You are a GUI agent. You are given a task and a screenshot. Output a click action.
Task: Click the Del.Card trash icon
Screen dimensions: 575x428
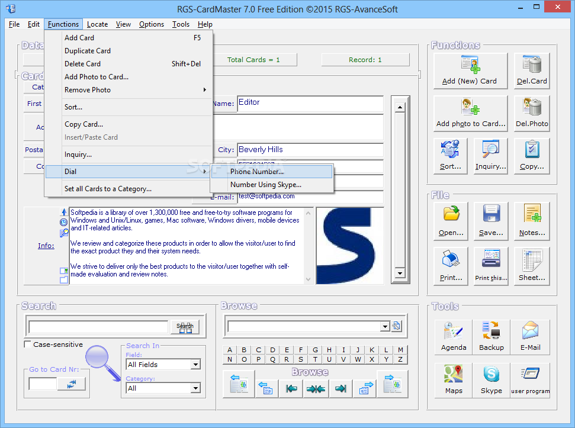tap(532, 70)
